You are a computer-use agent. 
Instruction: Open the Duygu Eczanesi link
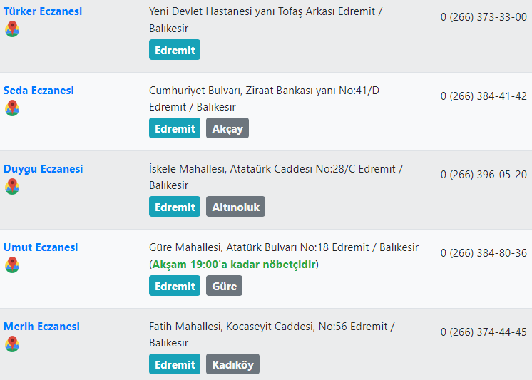[x=43, y=169]
